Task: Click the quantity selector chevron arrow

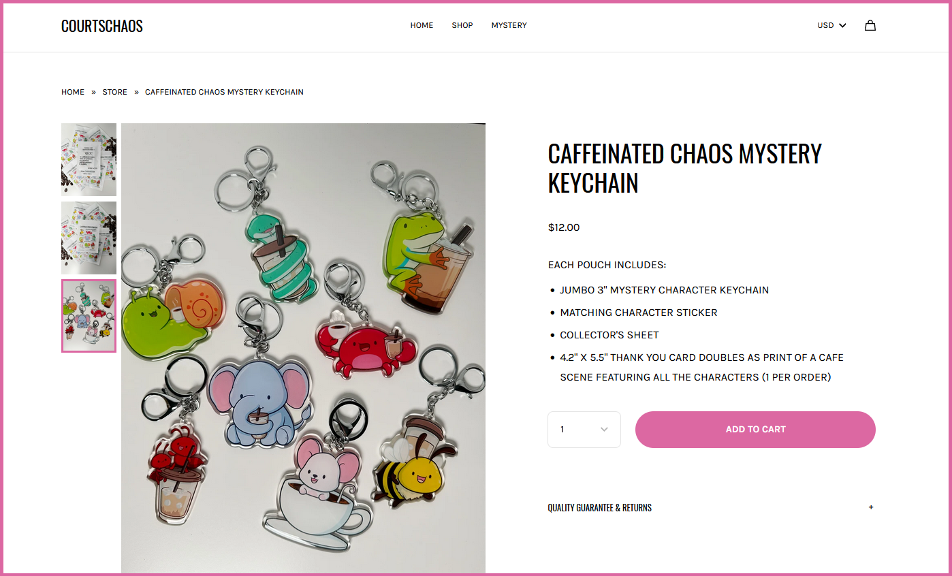Action: pyautogui.click(x=604, y=430)
